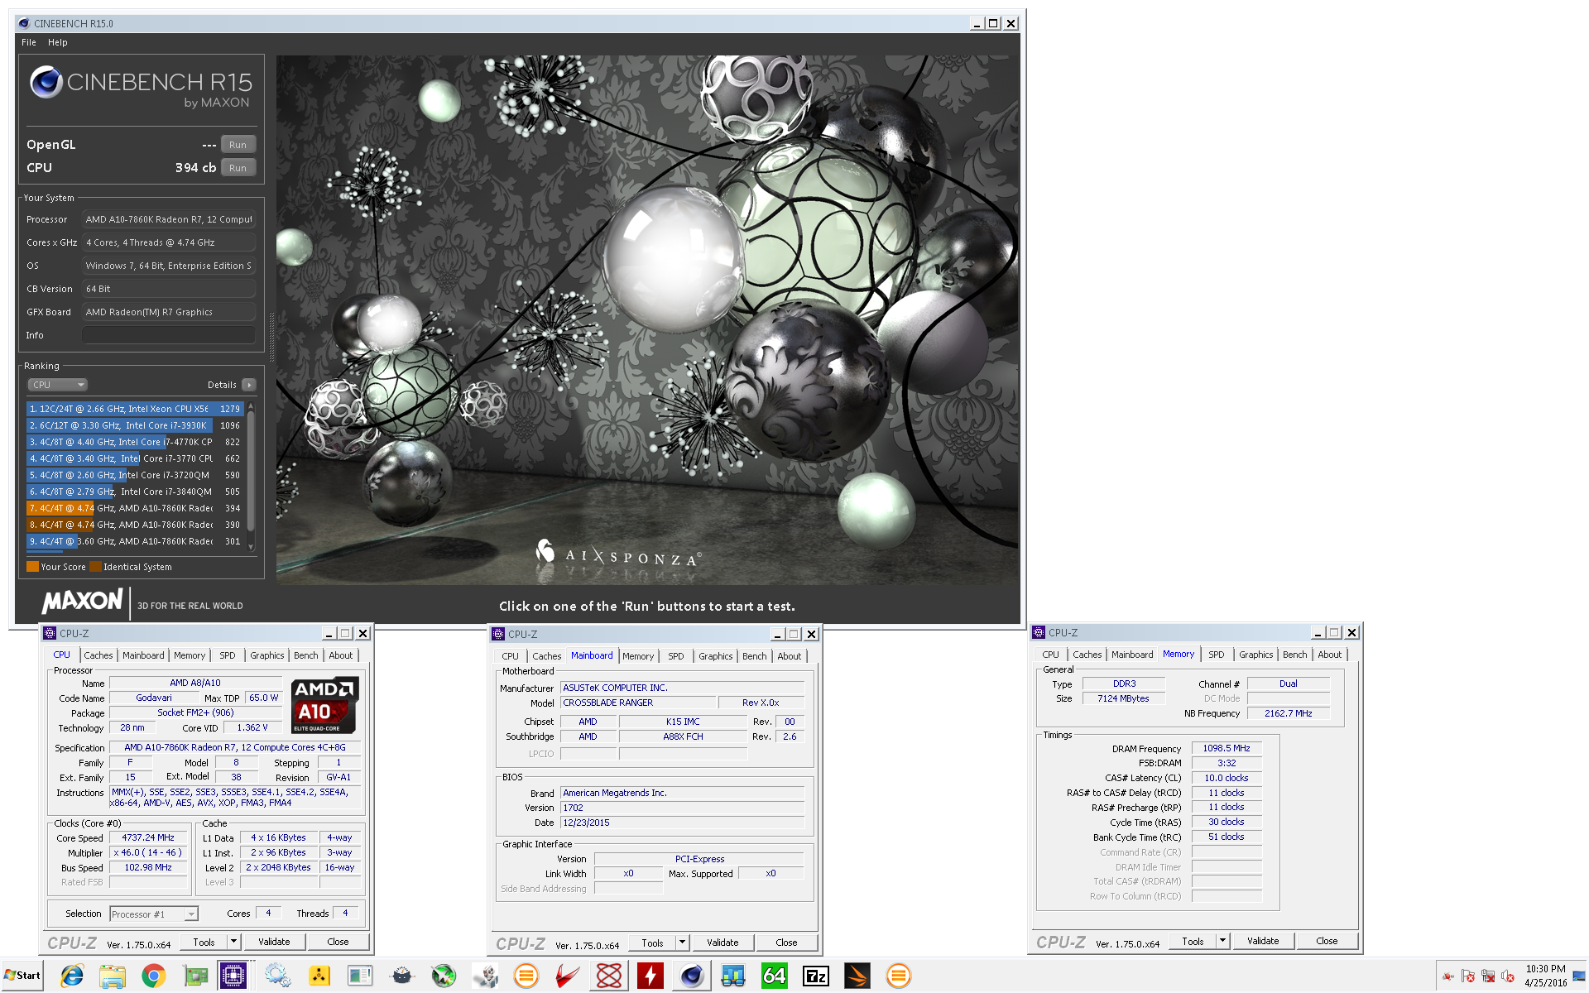This screenshot has height=993, width=1589.
Task: Open the robot figure taskbar icon
Action: point(485,976)
